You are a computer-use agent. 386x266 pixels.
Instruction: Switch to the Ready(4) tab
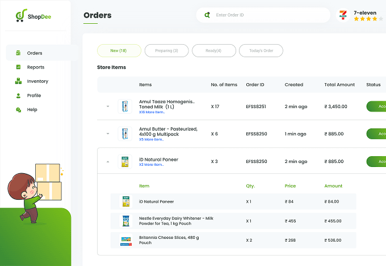(213, 50)
